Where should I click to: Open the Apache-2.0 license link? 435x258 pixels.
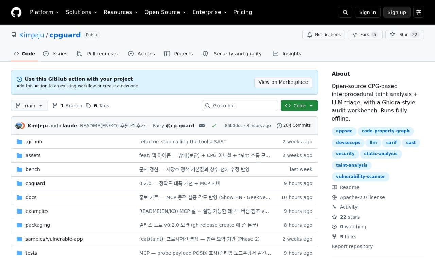tap(362, 197)
